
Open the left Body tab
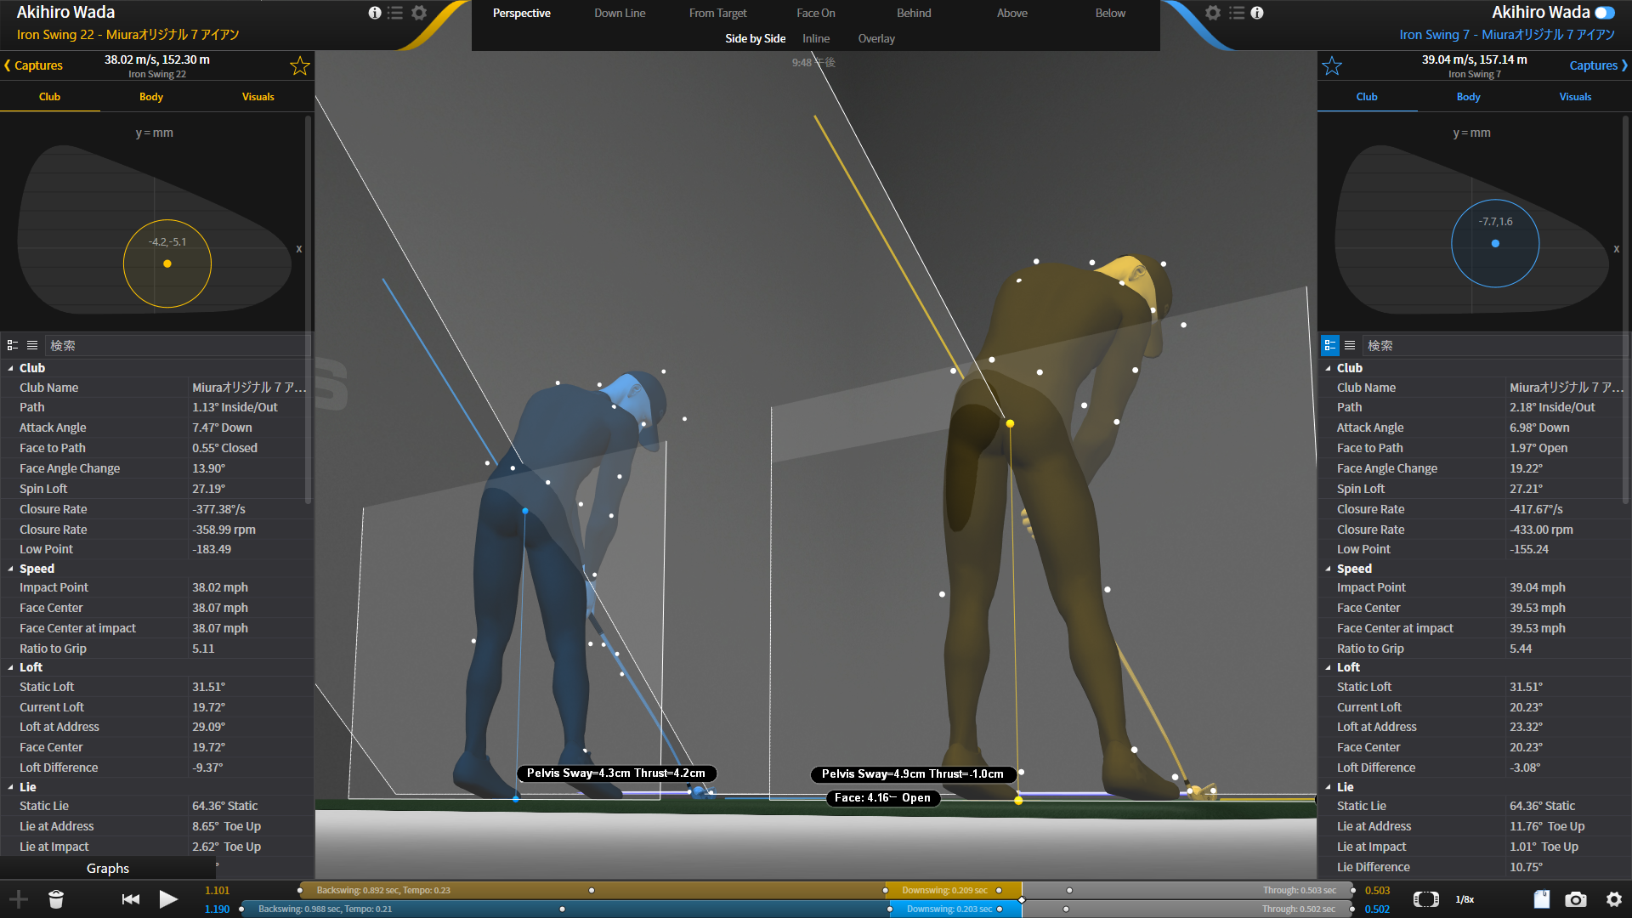pyautogui.click(x=150, y=97)
